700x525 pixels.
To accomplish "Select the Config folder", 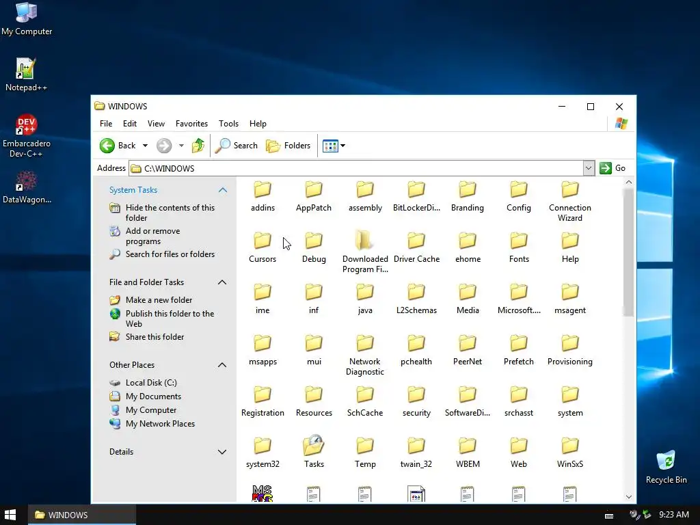I will click(x=519, y=196).
